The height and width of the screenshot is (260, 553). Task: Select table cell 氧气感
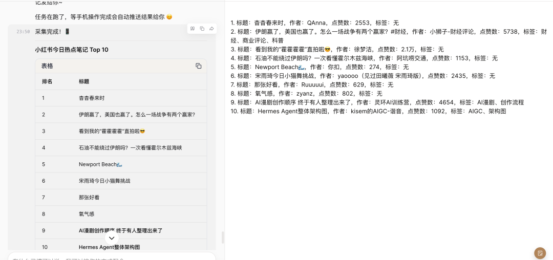coord(87,214)
